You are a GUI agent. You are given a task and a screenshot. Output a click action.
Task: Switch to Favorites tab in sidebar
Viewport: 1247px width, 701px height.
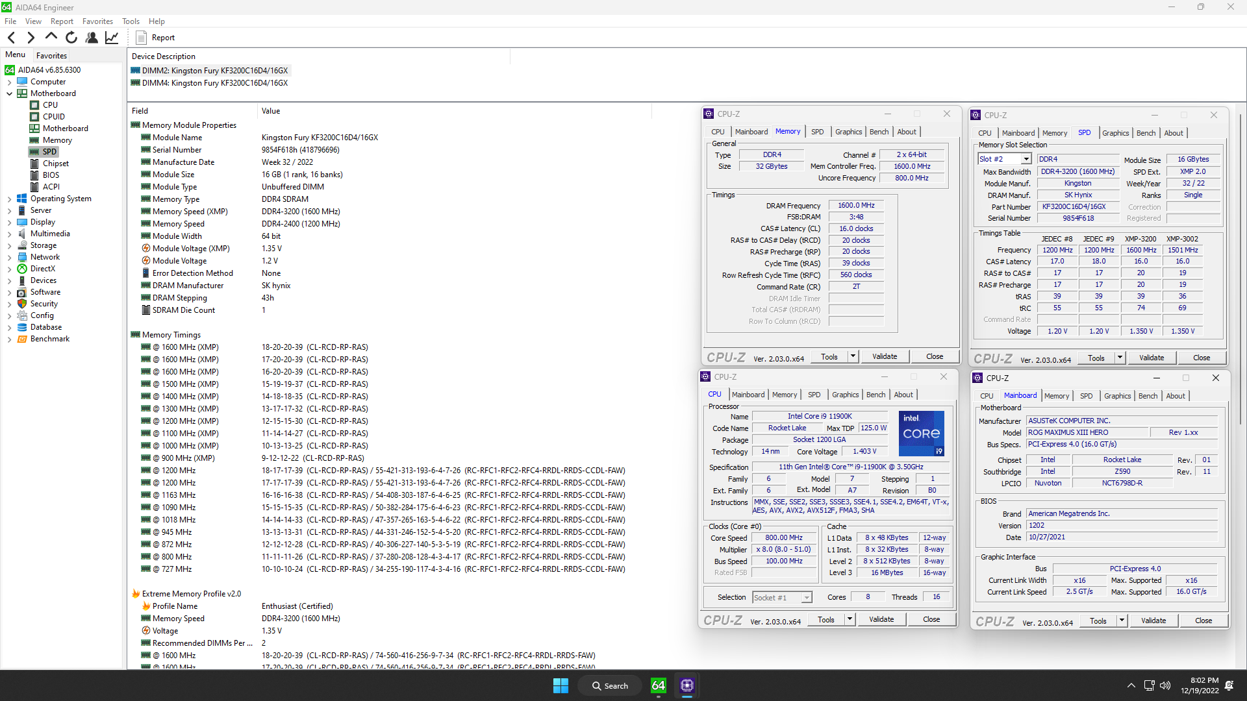(51, 56)
